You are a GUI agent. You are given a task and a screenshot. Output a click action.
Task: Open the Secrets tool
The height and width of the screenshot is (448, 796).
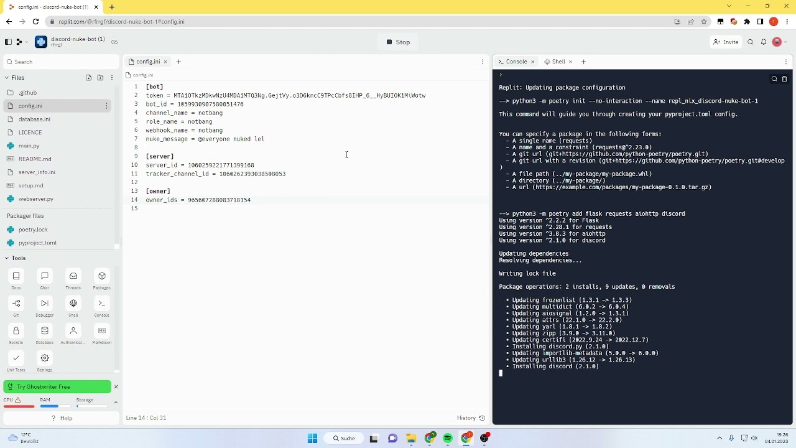coord(16,335)
